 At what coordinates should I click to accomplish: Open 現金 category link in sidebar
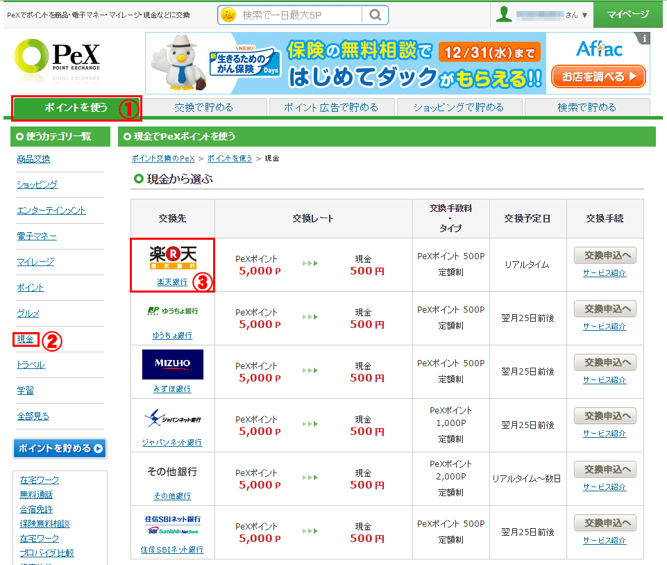coord(25,339)
